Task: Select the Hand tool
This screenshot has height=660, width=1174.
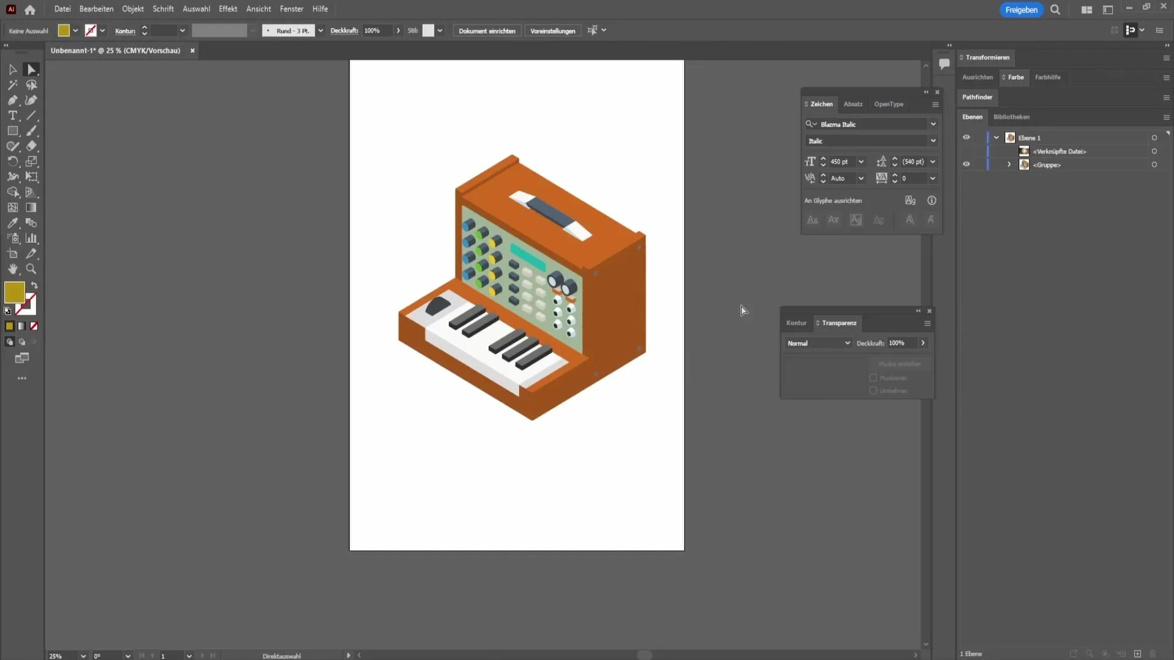Action: click(12, 269)
